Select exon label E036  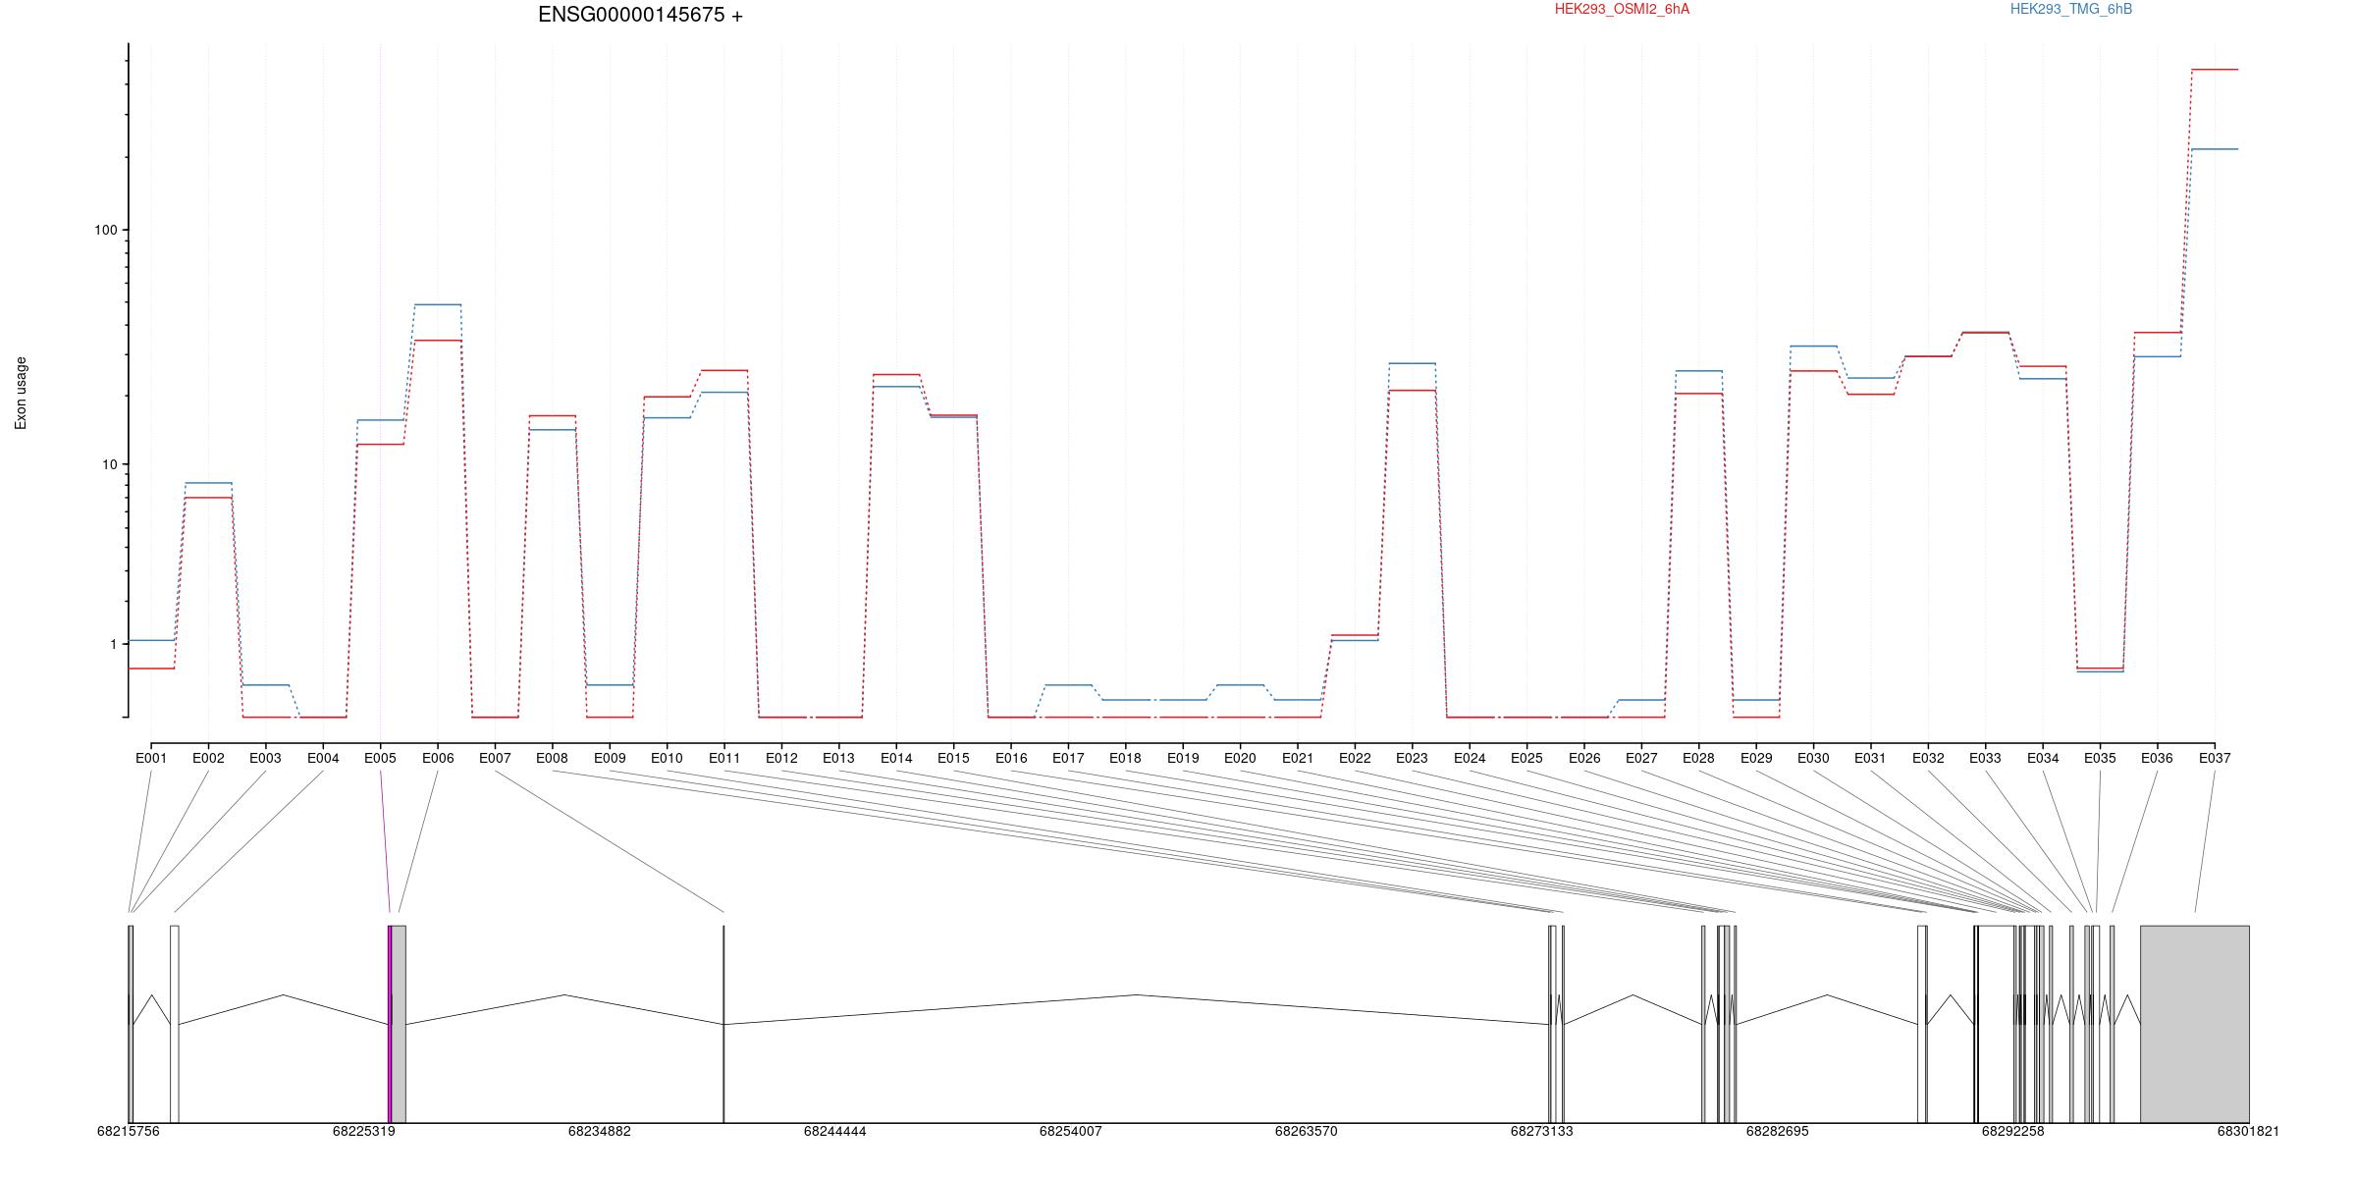(2157, 759)
